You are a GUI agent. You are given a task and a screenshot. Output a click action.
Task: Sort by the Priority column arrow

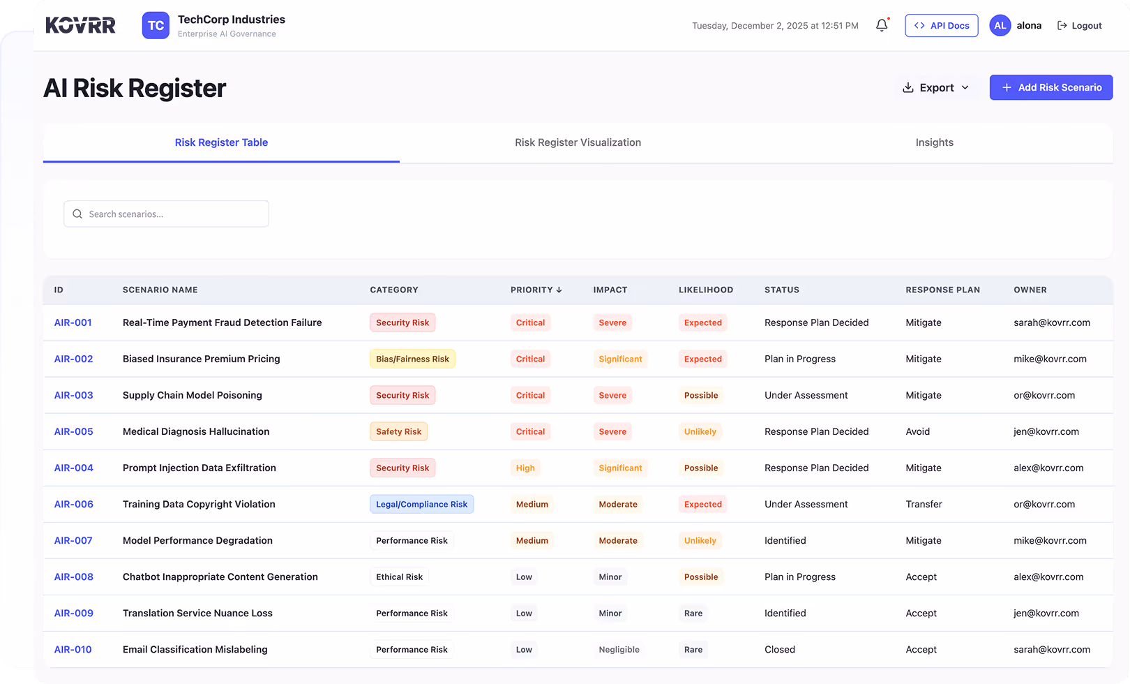(559, 290)
